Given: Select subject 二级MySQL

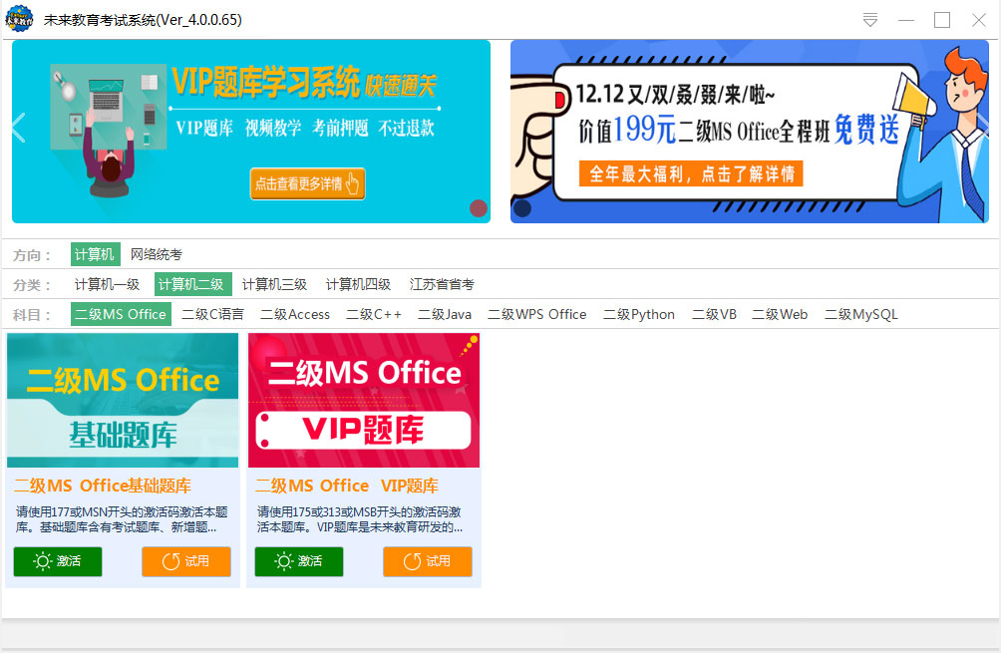Looking at the screenshot, I should [x=860, y=315].
